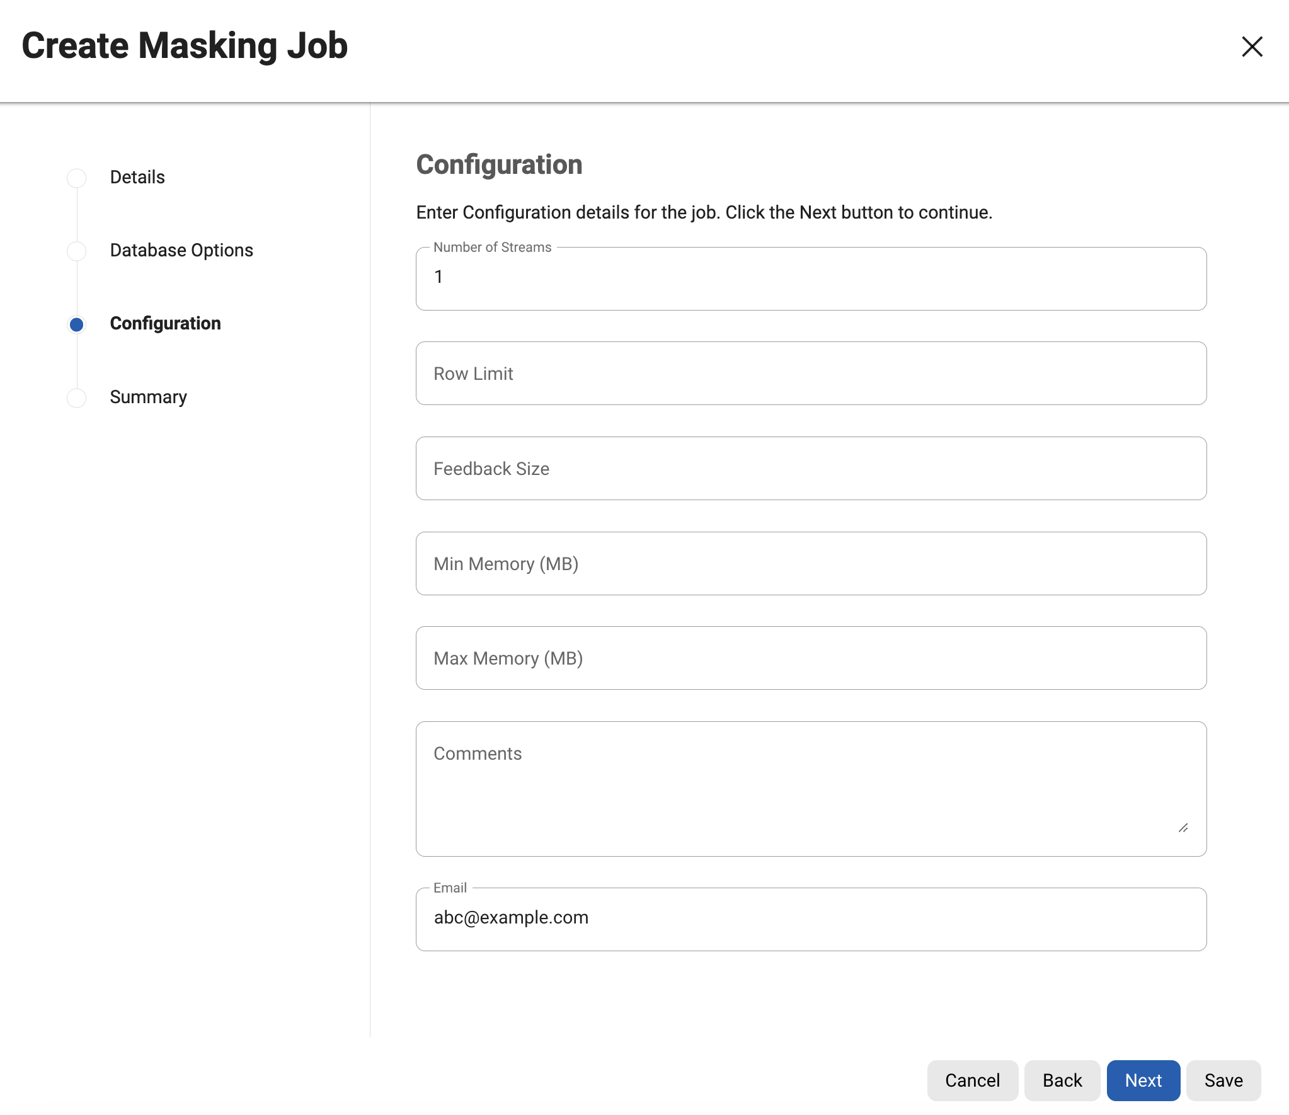1289x1115 pixels.
Task: Go Back to the previous step
Action: tap(1062, 1080)
